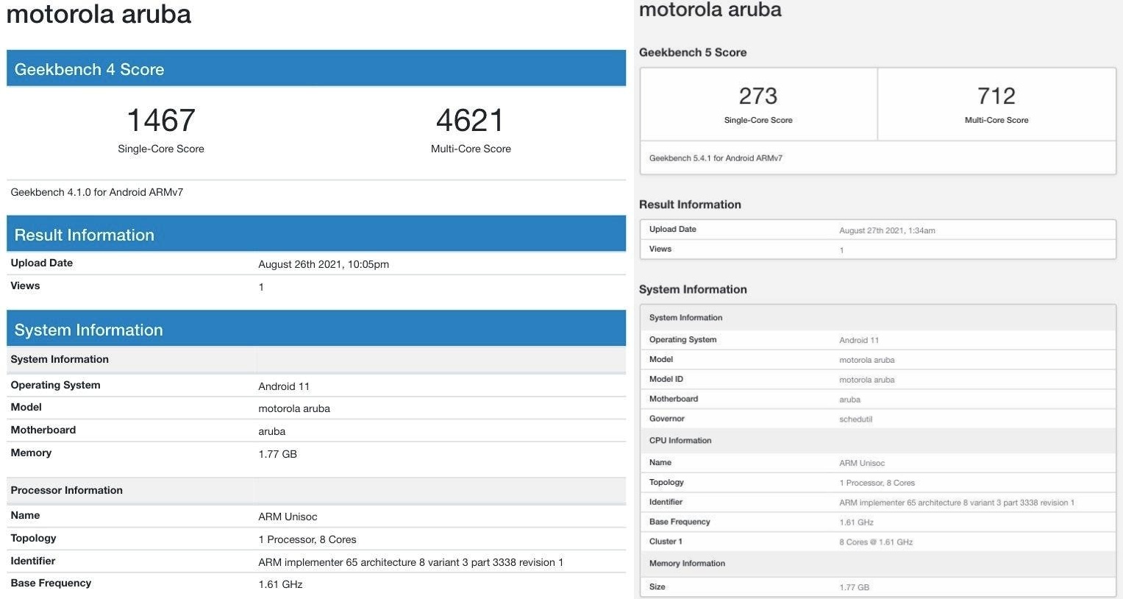Select upload date August 27th 2021, 1:34am
Image resolution: width=1123 pixels, height=599 pixels.
coord(887,230)
